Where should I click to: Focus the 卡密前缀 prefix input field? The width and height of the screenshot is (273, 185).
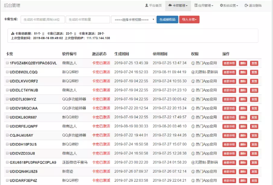click(42, 20)
